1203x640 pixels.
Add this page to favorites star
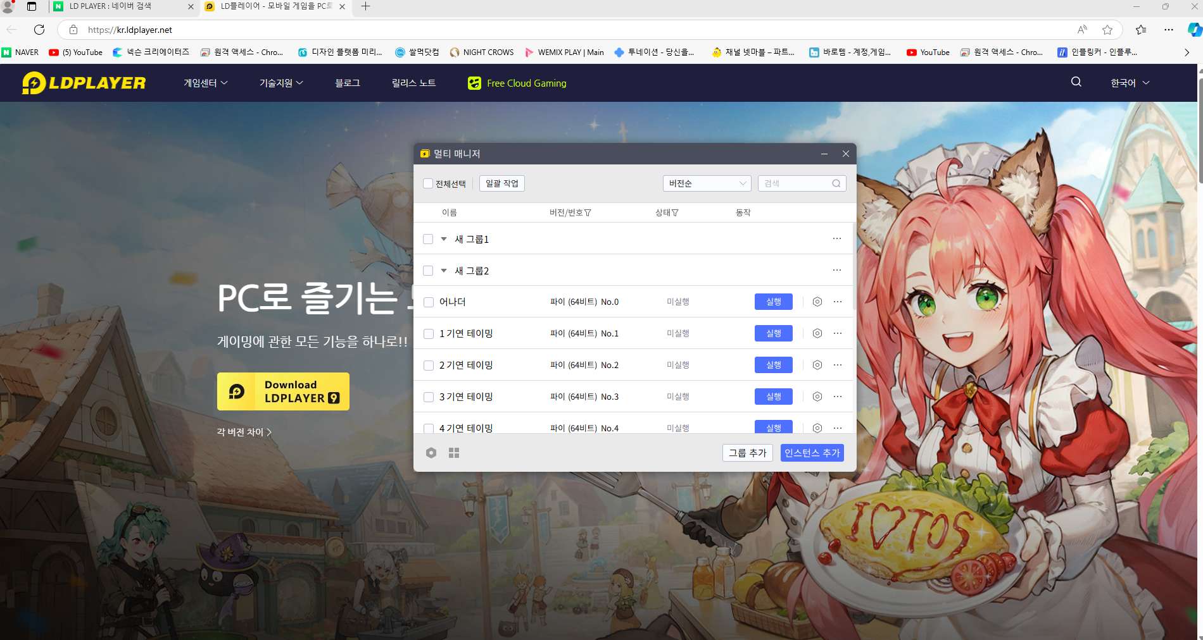[x=1107, y=30]
